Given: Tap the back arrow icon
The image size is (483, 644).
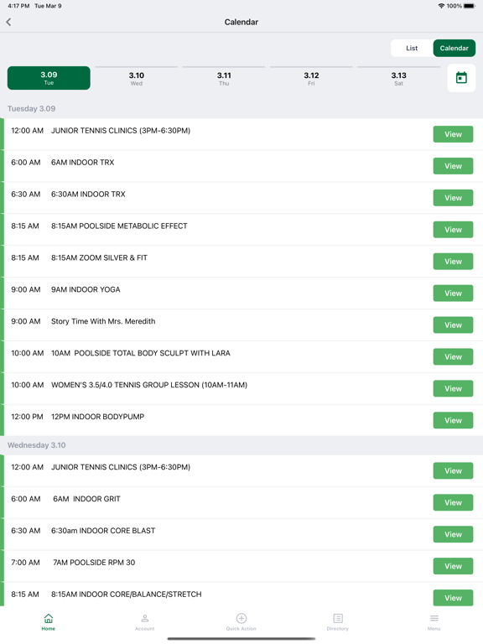Looking at the screenshot, I should (x=8, y=22).
